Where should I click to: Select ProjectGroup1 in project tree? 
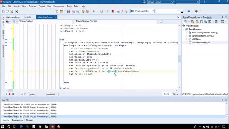(192, 26)
